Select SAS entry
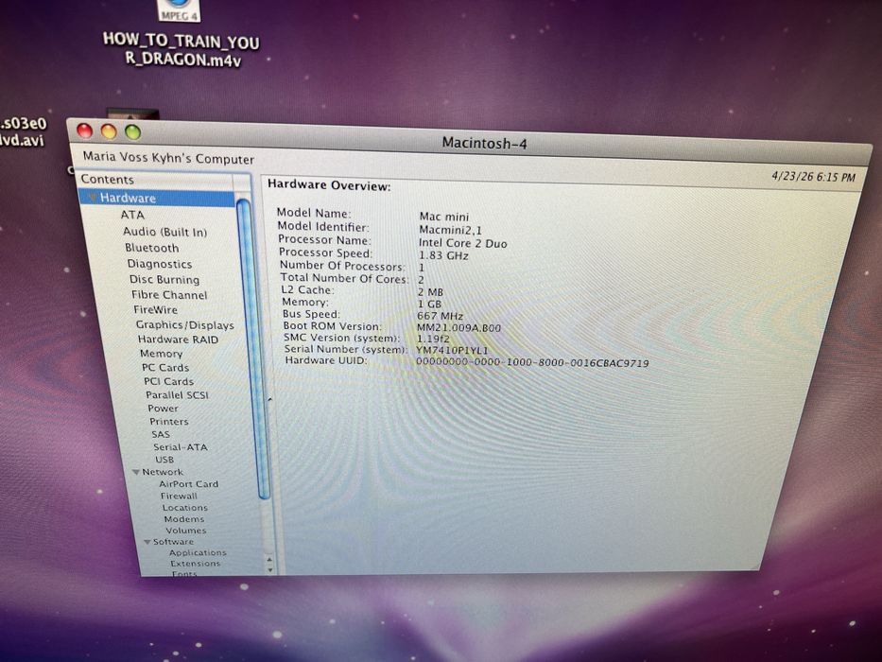The image size is (882, 662). [161, 435]
